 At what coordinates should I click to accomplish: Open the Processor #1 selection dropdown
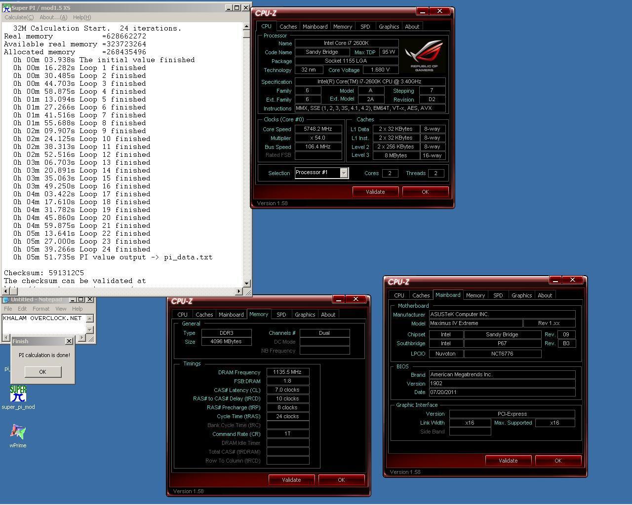(344, 173)
